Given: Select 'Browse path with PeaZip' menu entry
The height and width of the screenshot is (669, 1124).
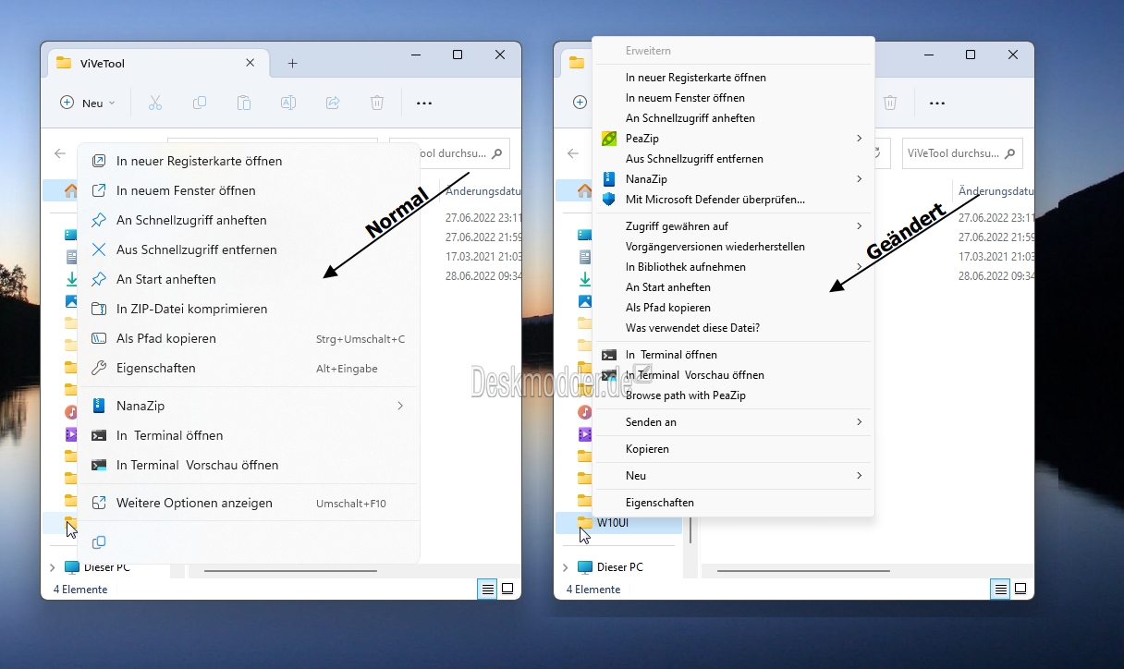Looking at the screenshot, I should (x=734, y=395).
